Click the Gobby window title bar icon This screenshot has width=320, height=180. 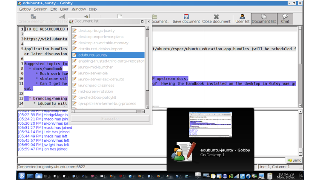(x=20, y=3)
